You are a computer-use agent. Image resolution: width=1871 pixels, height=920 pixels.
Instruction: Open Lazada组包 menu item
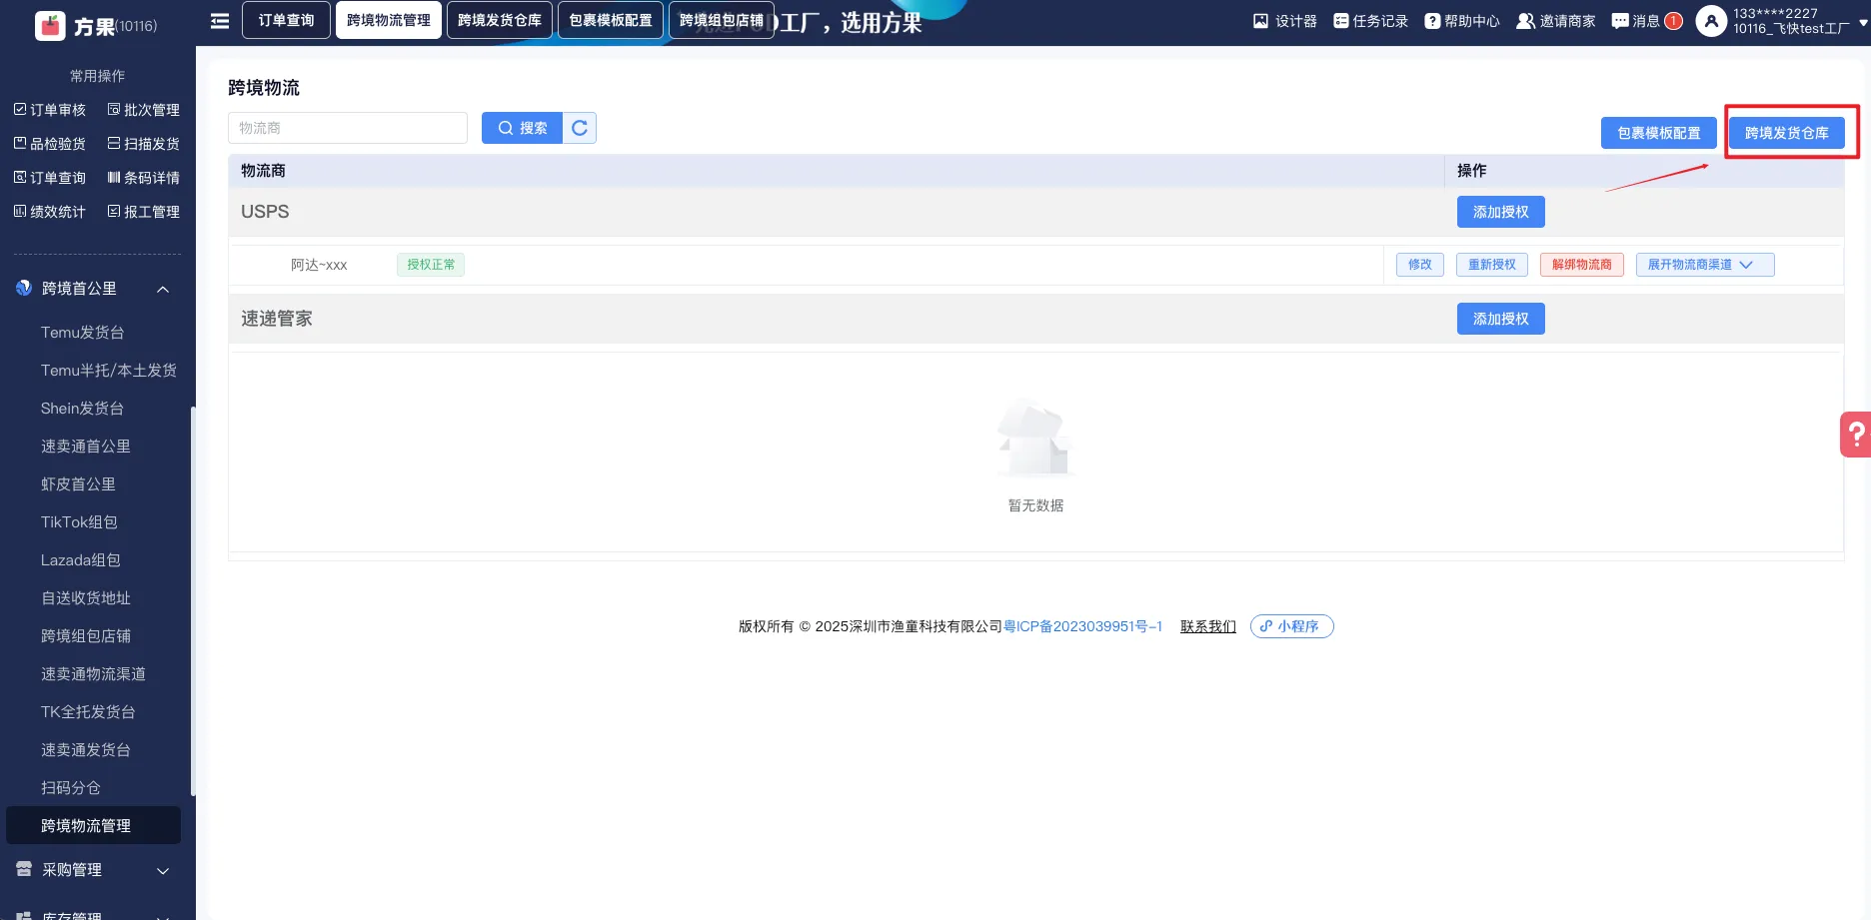[x=81, y=560]
